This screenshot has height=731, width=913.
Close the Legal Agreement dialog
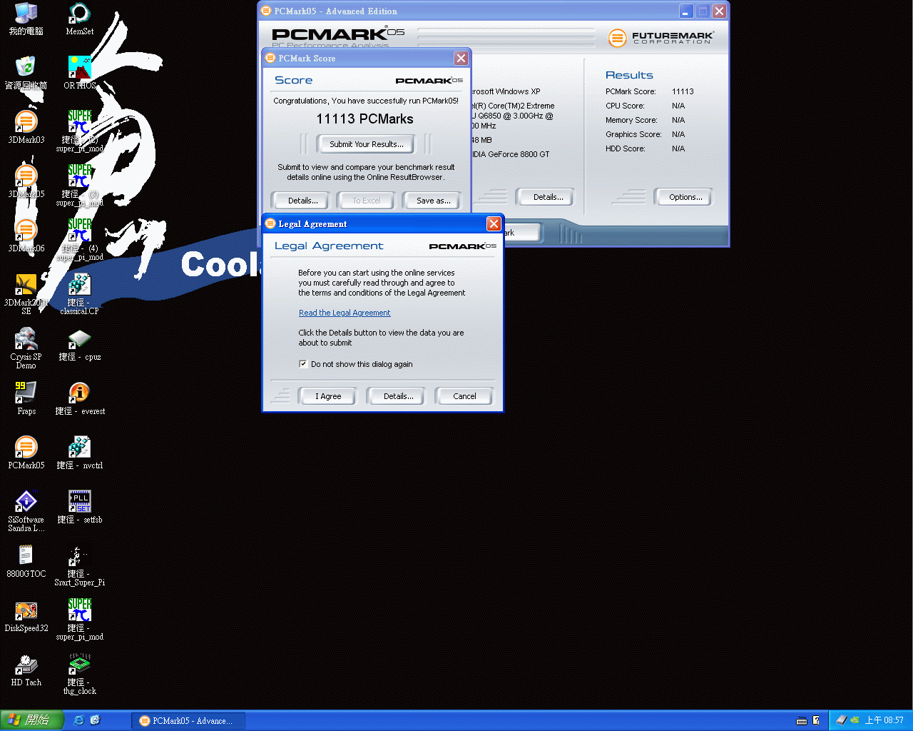(x=494, y=224)
